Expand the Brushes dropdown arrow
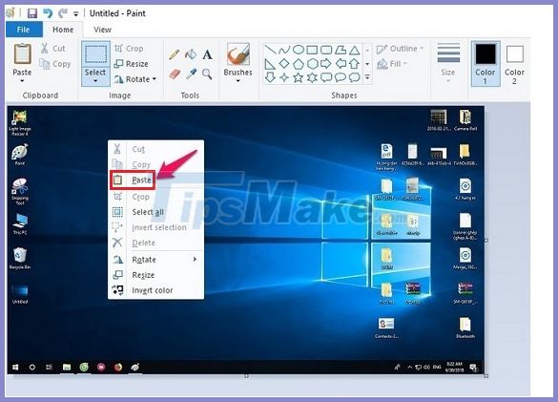 [238, 81]
